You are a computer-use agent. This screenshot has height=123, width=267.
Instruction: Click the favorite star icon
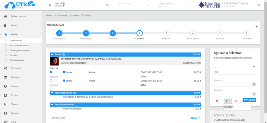(259, 5)
